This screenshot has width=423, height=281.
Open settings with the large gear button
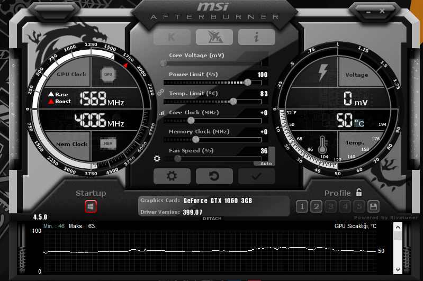[172, 176]
